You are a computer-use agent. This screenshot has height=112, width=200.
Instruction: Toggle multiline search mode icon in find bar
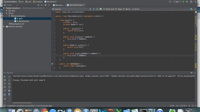pos(101,9)
